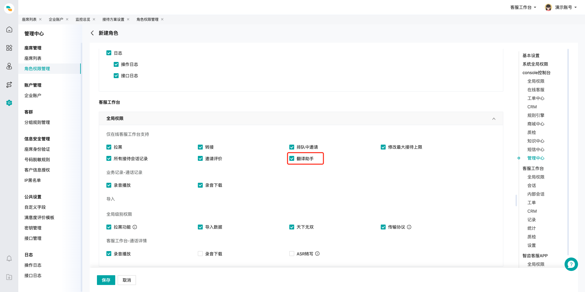585x292 pixels.
Task: Collapse the 全局权限 panel chevron
Action: click(494, 119)
